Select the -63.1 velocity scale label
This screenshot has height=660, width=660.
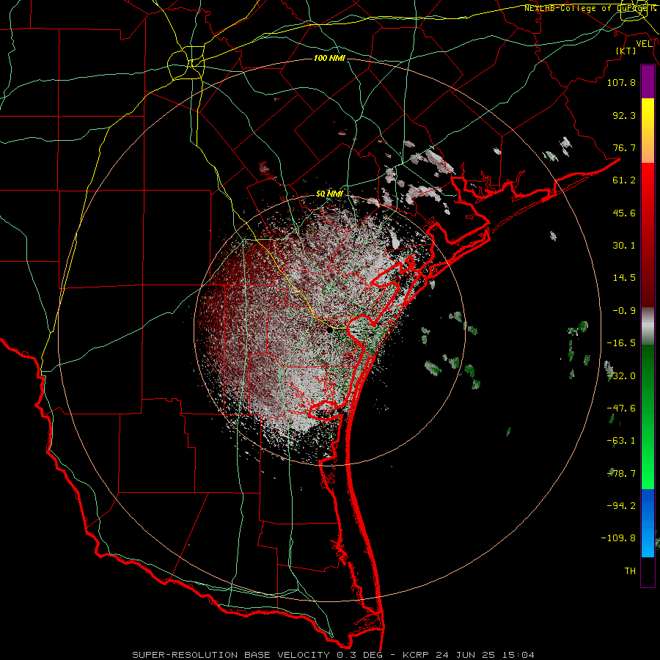click(621, 441)
